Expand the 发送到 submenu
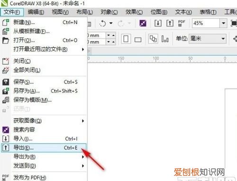The width and height of the screenshot is (237, 181). click(83, 166)
